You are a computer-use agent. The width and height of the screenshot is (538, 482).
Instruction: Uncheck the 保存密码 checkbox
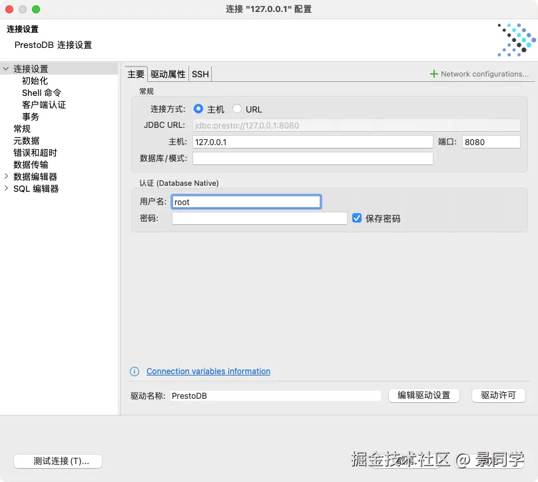tap(357, 218)
